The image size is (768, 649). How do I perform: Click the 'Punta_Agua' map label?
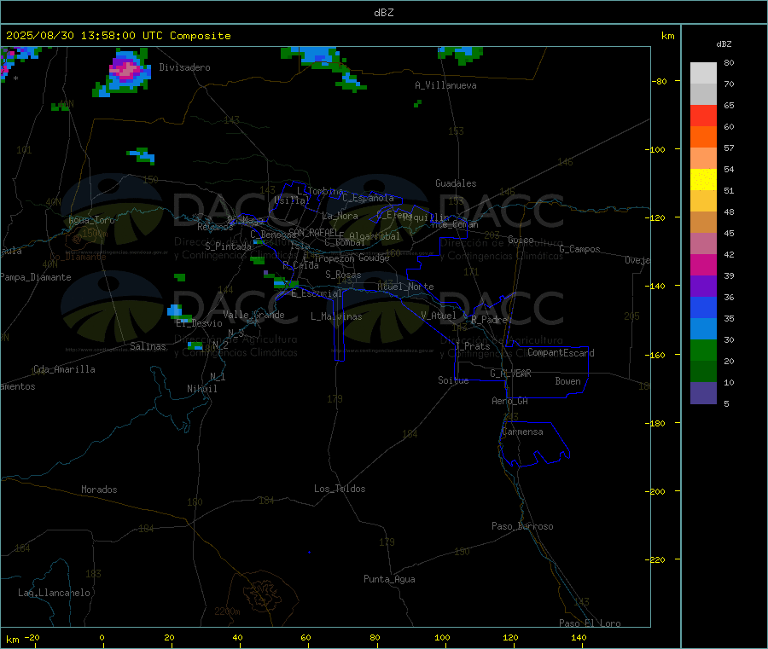pyautogui.click(x=389, y=580)
